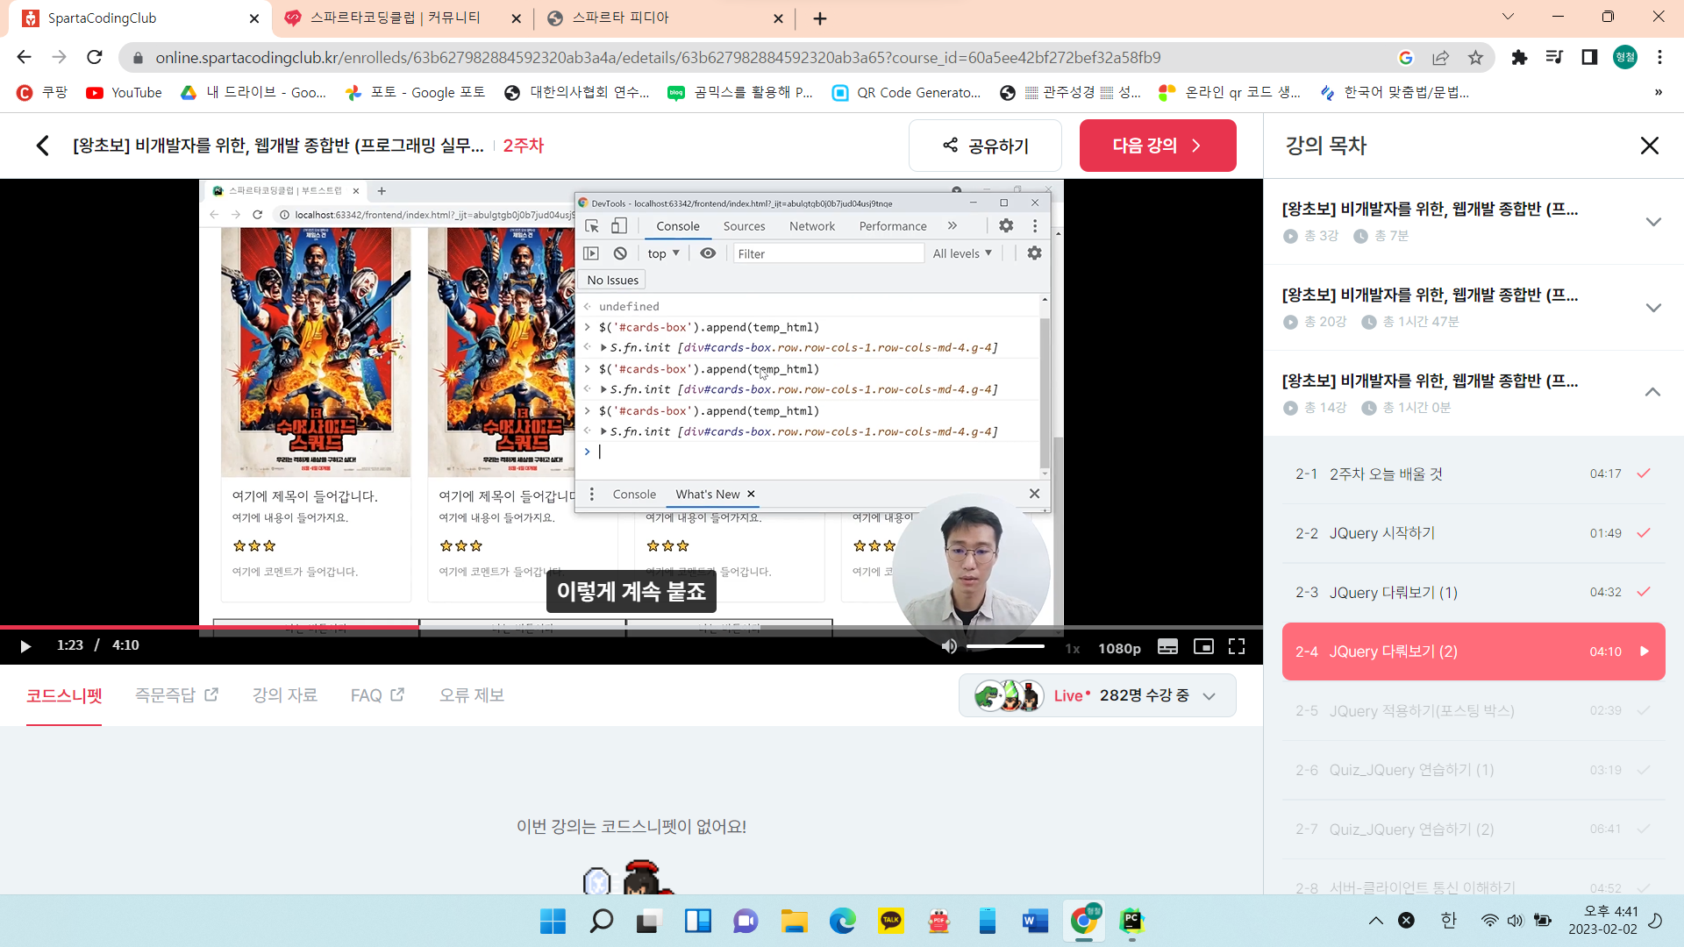This screenshot has width=1684, height=947.
Task: Change playback speed 1x
Action: click(1072, 648)
